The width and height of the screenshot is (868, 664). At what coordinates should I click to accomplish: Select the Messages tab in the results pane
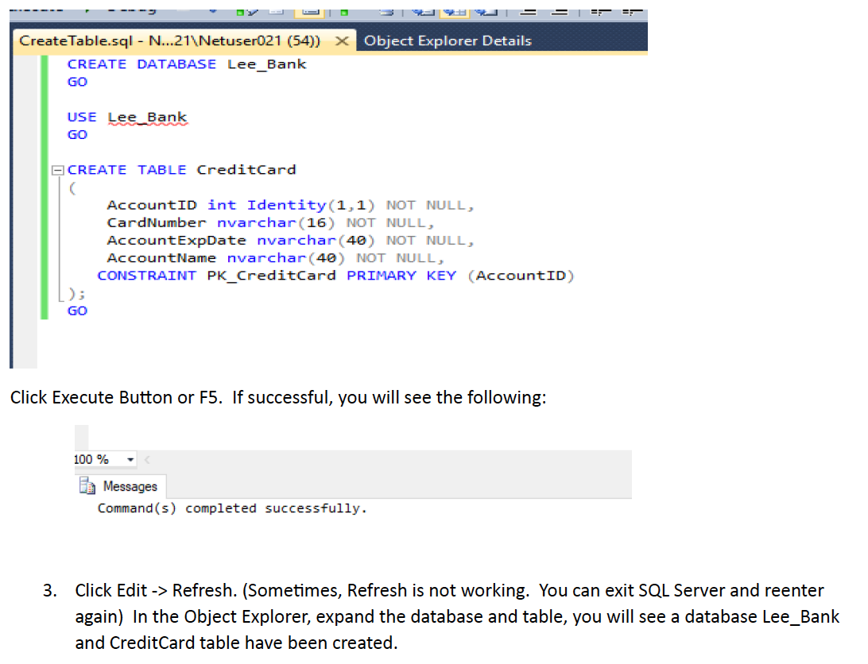tap(130, 486)
